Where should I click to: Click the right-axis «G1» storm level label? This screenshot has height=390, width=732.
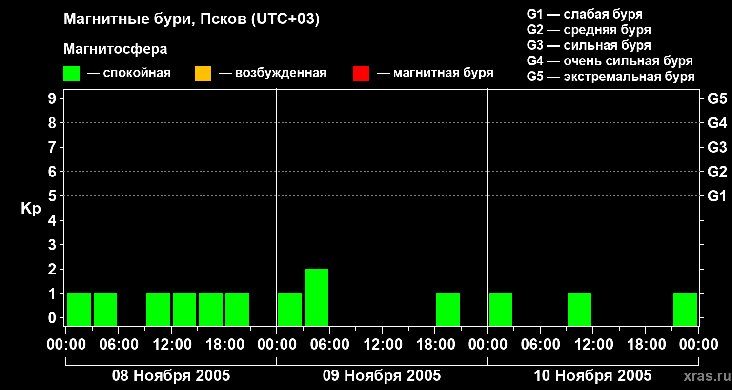pos(717,196)
